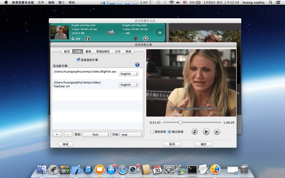Open language dropdown for TopGear.srt
Screen dimensions: 285x178
129,85
